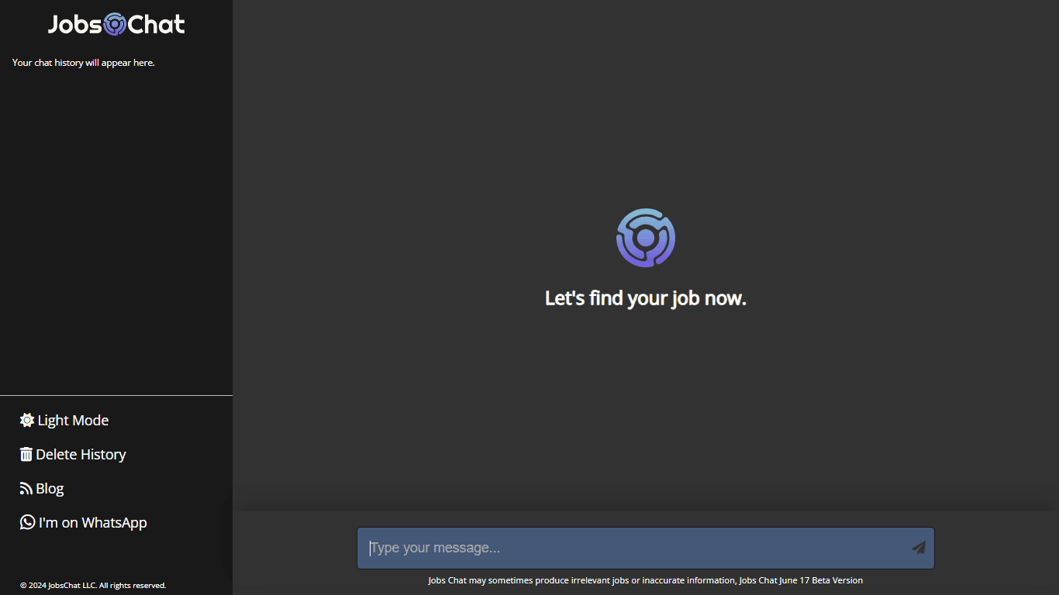Click the 2024 JobsChat LLC copyright text
This screenshot has height=595, width=1059.
[93, 585]
